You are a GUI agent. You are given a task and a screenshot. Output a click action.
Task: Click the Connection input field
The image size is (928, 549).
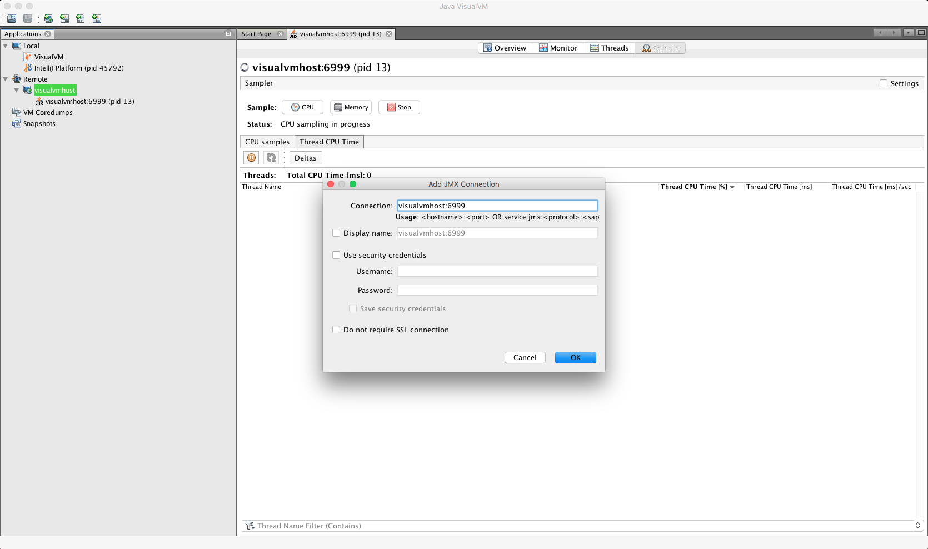497,206
